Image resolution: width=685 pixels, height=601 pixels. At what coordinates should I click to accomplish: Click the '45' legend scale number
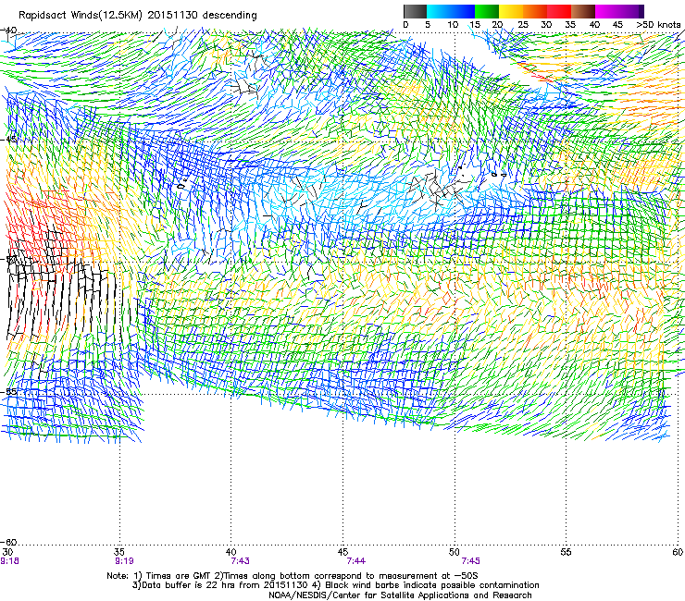tap(617, 25)
